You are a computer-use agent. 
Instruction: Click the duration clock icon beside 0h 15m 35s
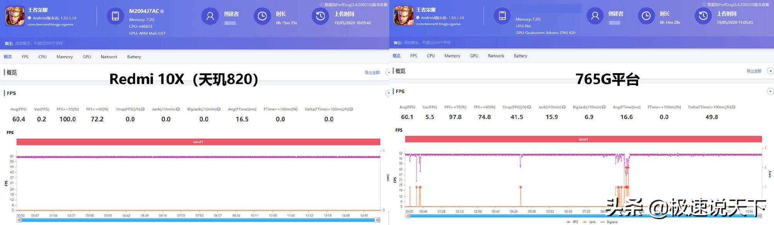coord(262,16)
